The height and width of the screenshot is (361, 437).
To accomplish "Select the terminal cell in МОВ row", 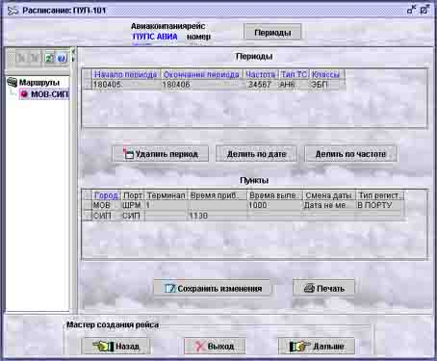I will pos(166,205).
